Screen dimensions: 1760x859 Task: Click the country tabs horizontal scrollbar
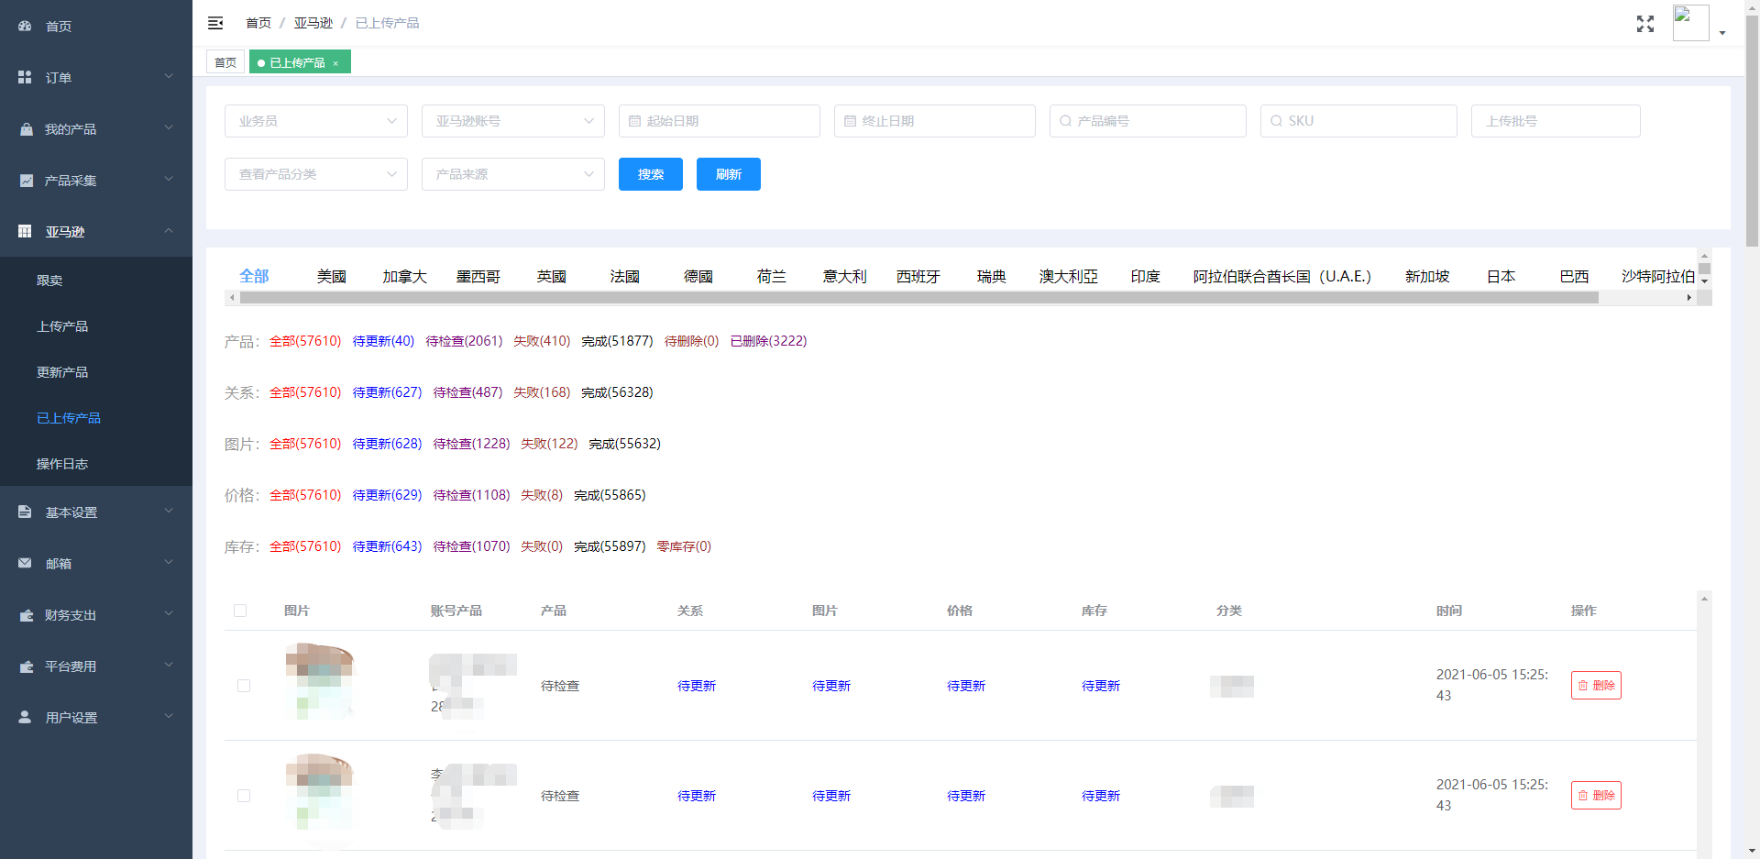coord(917,298)
